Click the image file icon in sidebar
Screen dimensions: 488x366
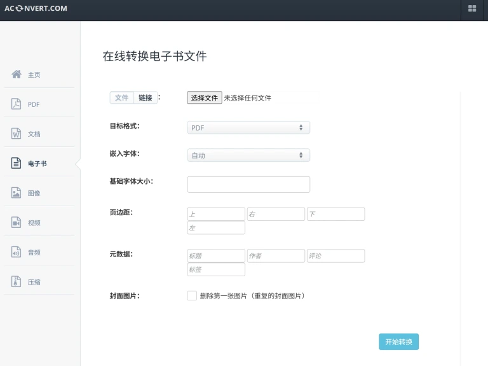(16, 193)
